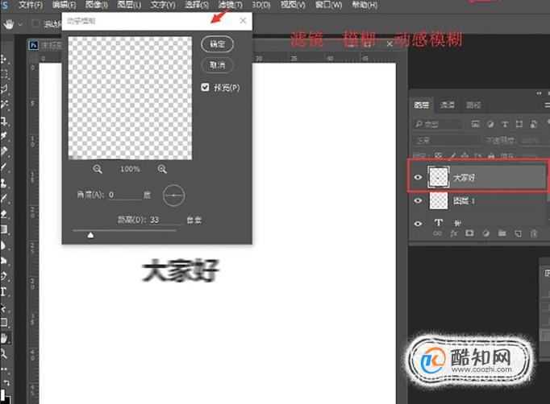550x404 pixels.
Task: Select the Crop tool
Action: [x=4, y=121]
